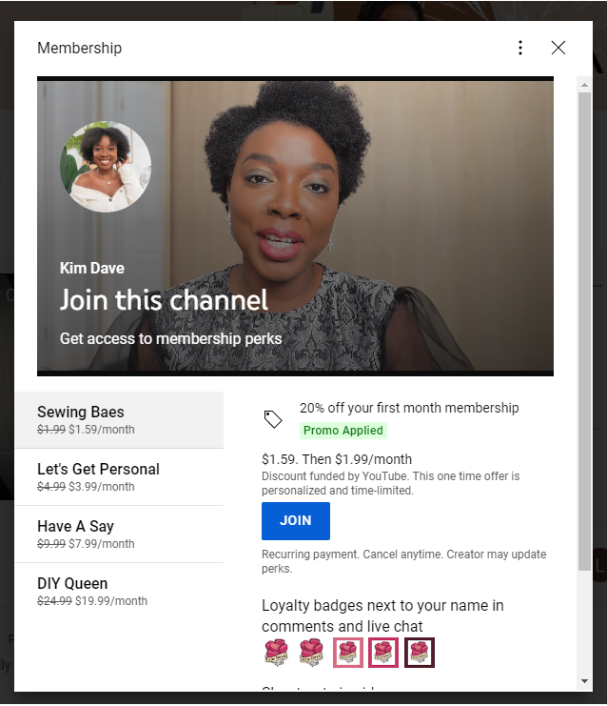Click the blue JOIN button
Viewport: 607px width, 706px height.
[295, 521]
